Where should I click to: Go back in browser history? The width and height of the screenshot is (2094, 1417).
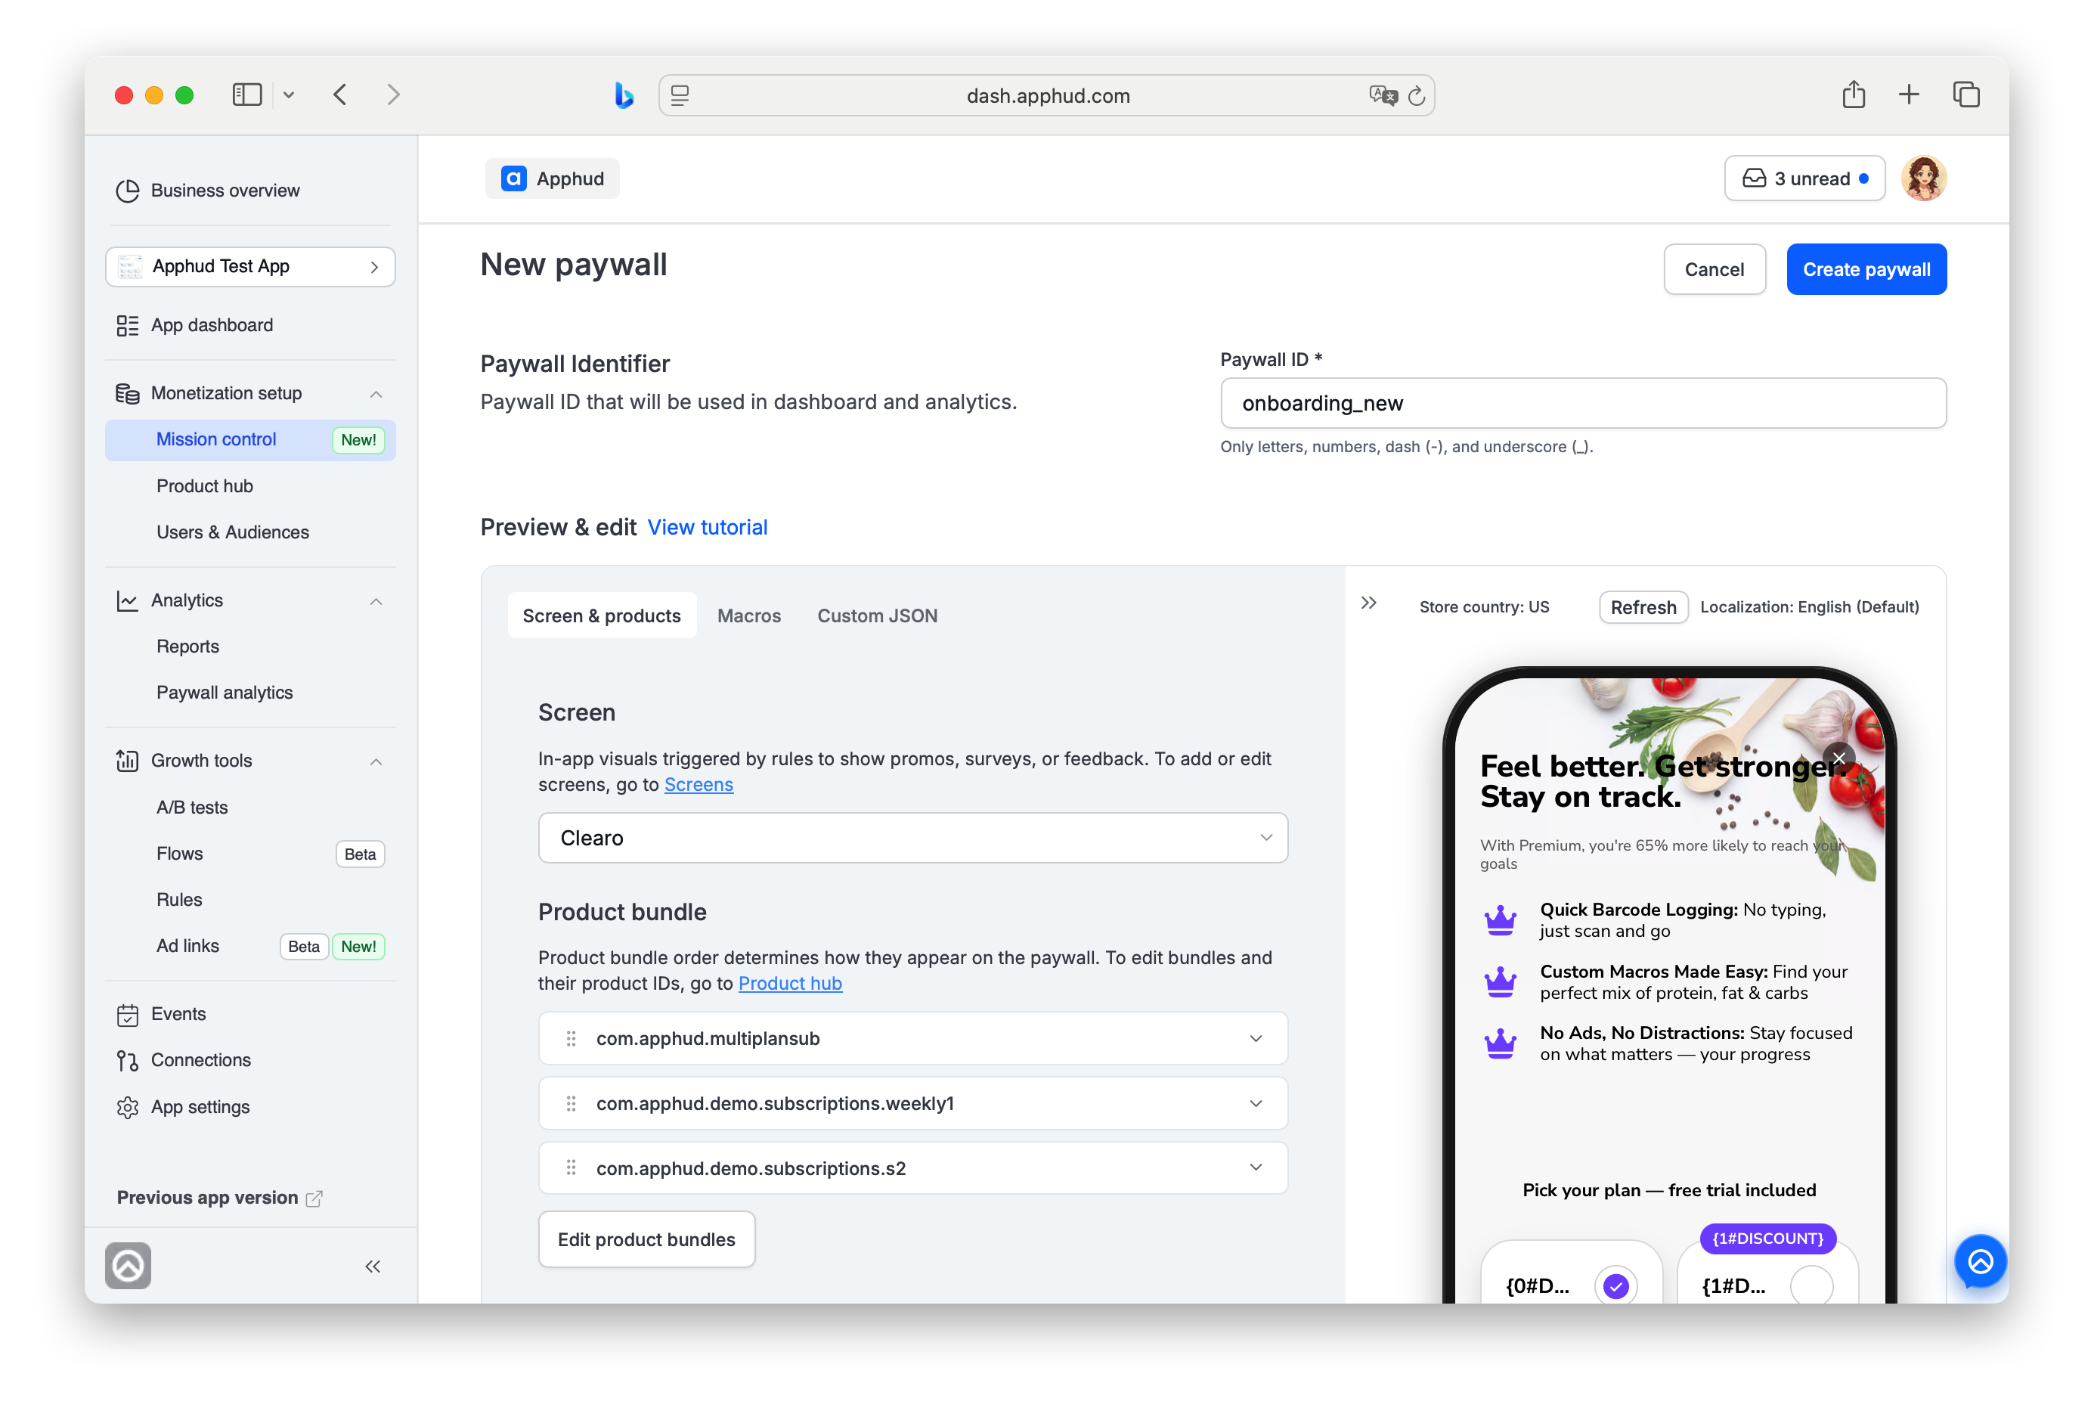click(339, 95)
